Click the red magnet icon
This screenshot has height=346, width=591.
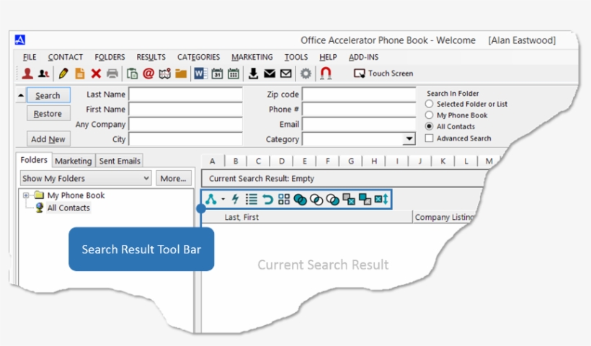(x=326, y=74)
